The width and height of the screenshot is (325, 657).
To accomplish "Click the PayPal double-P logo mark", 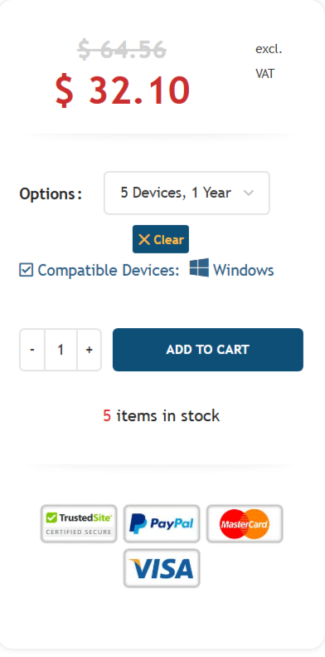I will tap(138, 523).
